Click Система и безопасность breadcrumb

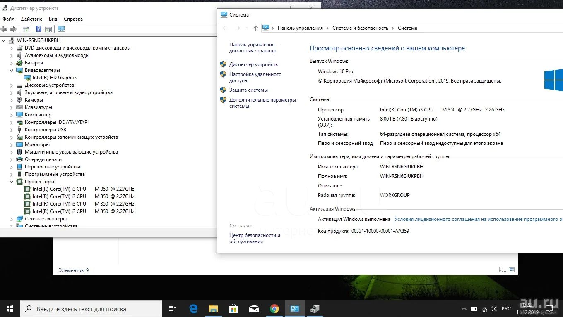pyautogui.click(x=360, y=28)
